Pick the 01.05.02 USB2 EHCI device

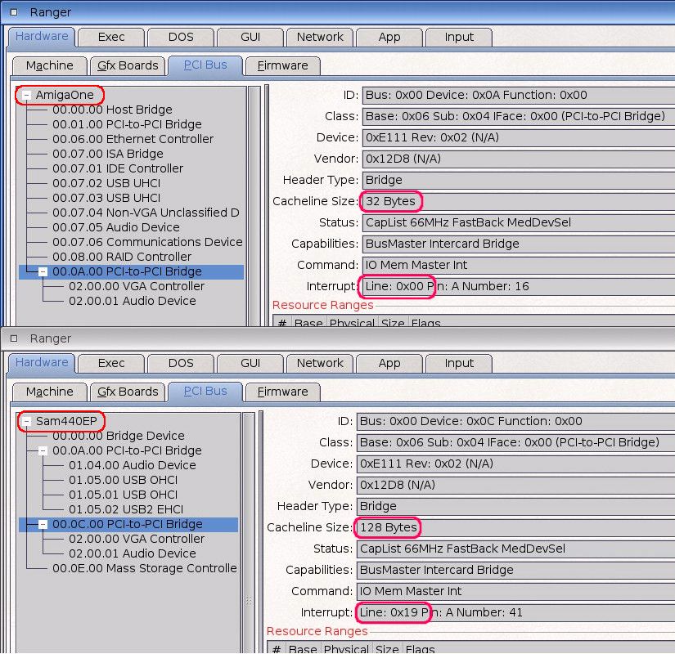[x=126, y=510]
